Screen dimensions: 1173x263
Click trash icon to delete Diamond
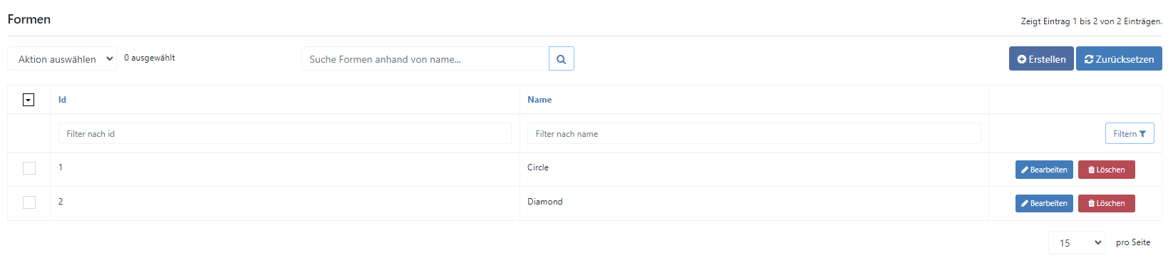point(1091,203)
